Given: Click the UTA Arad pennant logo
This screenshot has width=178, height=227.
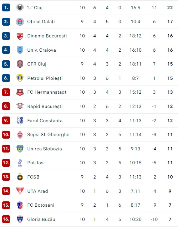Looking at the screenshot, I should coord(20,191).
